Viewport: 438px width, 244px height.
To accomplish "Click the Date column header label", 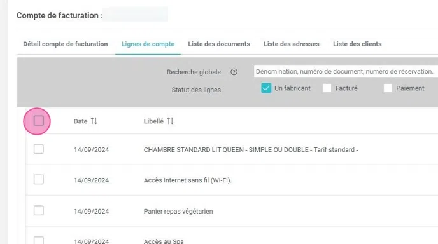I will coord(80,121).
